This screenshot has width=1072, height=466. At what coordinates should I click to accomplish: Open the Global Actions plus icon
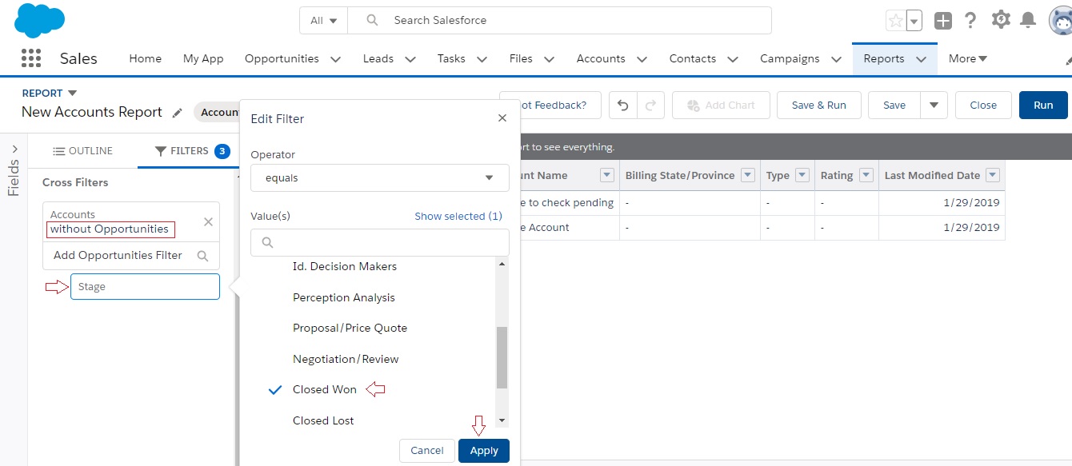(943, 21)
